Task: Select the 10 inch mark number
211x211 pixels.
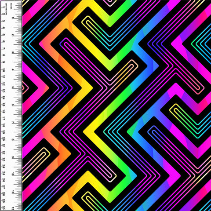Action: 13,174
